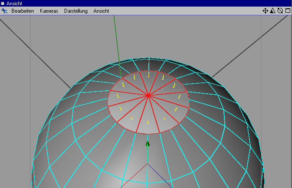This screenshot has width=292, height=188.
Task: Click the black diagonal line at upper left
Action: click(35, 53)
